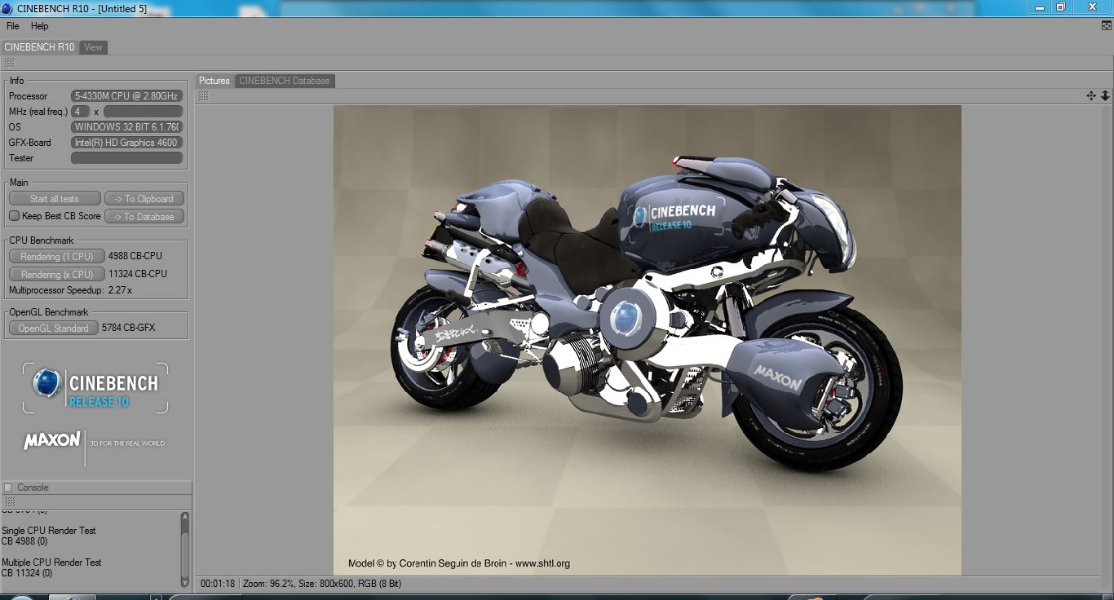The height and width of the screenshot is (600, 1114).
Task: Click the Processor info field
Action: coord(126,96)
